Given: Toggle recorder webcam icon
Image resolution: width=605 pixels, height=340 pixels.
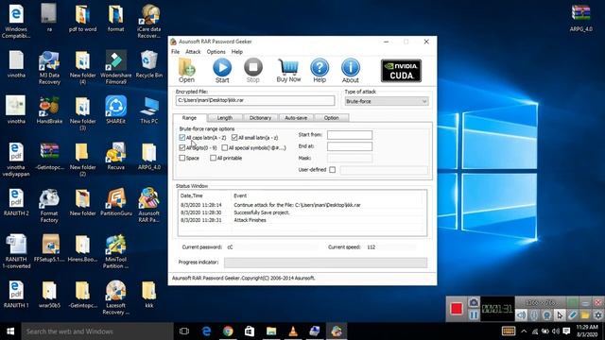Looking at the screenshot, I should point(546,314).
